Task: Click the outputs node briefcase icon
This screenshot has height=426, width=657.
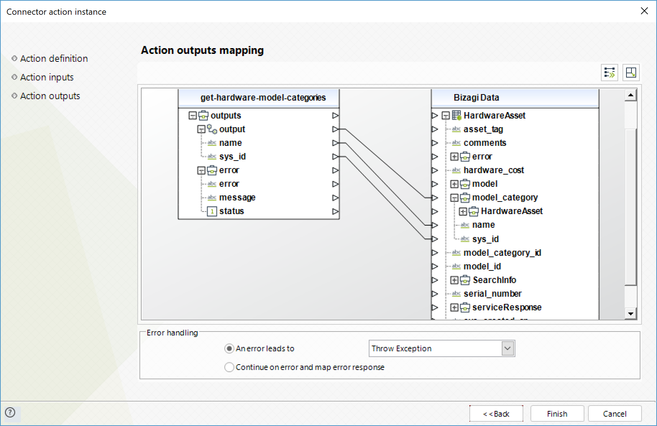Action: tap(203, 115)
